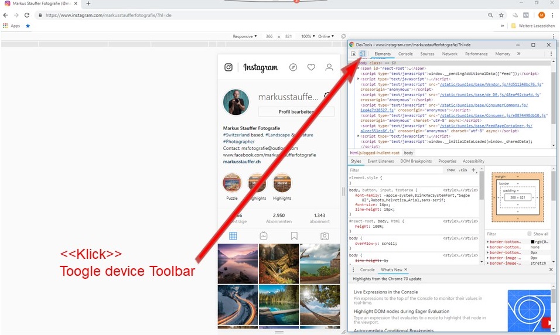This screenshot has height=335, width=560.
Task: Select the grid posts view icon
Action: 233,236
